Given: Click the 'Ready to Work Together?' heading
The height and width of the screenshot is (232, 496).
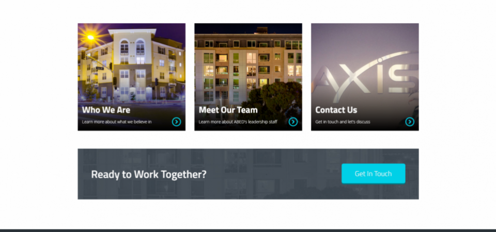Looking at the screenshot, I should click(x=149, y=174).
